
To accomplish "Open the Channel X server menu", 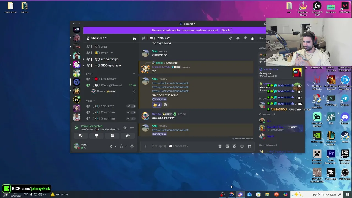I will [99, 38].
